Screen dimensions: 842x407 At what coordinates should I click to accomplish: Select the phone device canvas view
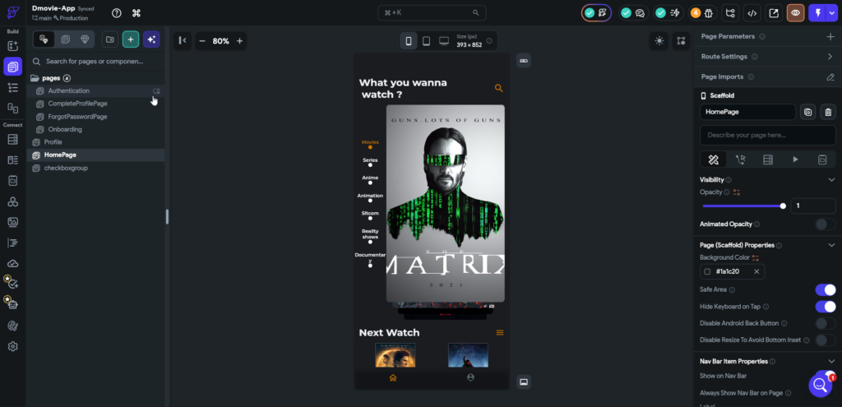(x=409, y=41)
